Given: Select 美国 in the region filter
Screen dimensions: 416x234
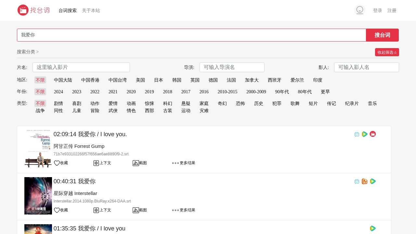Looking at the screenshot, I should click(x=140, y=80).
